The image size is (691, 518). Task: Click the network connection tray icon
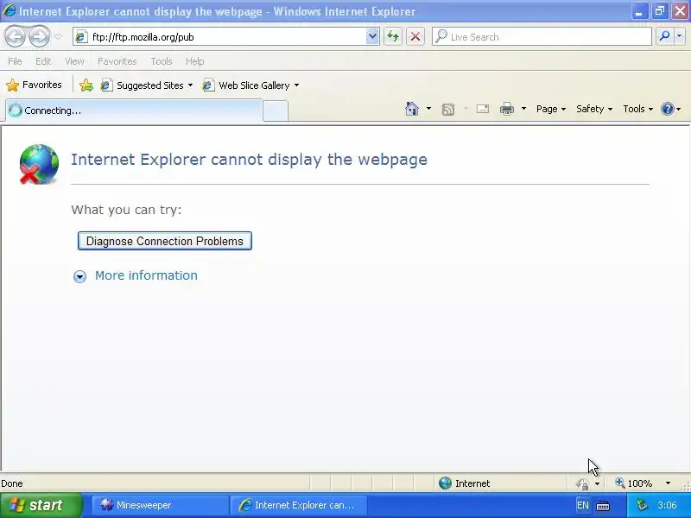coord(642,505)
